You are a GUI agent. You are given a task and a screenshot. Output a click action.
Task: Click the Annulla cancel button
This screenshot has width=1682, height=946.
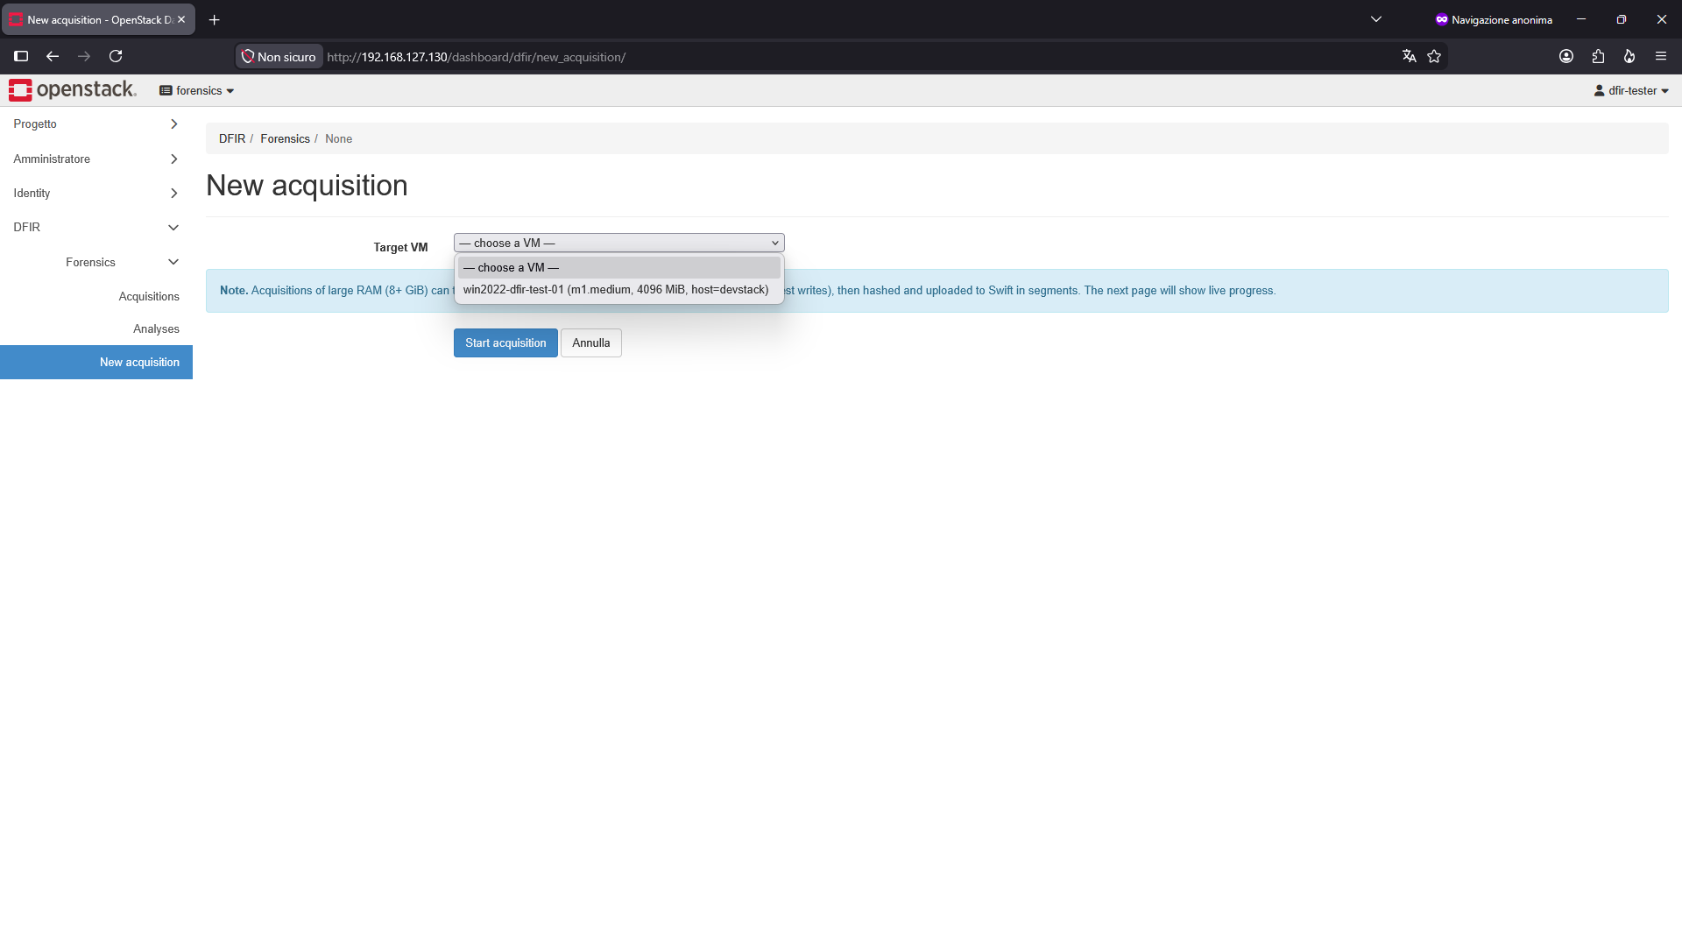591,342
